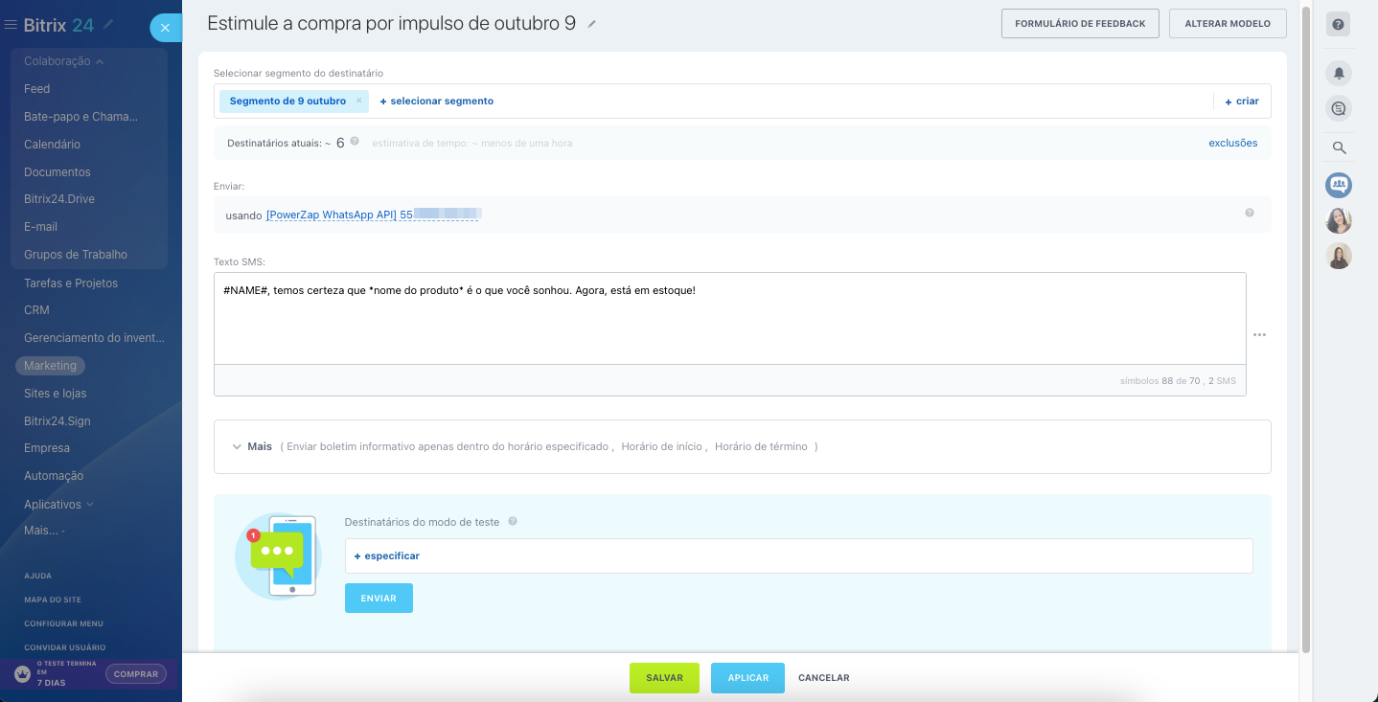Remove the Segmento de 9 outubro tag
Viewport: 1378px width, 702px height.
click(359, 101)
